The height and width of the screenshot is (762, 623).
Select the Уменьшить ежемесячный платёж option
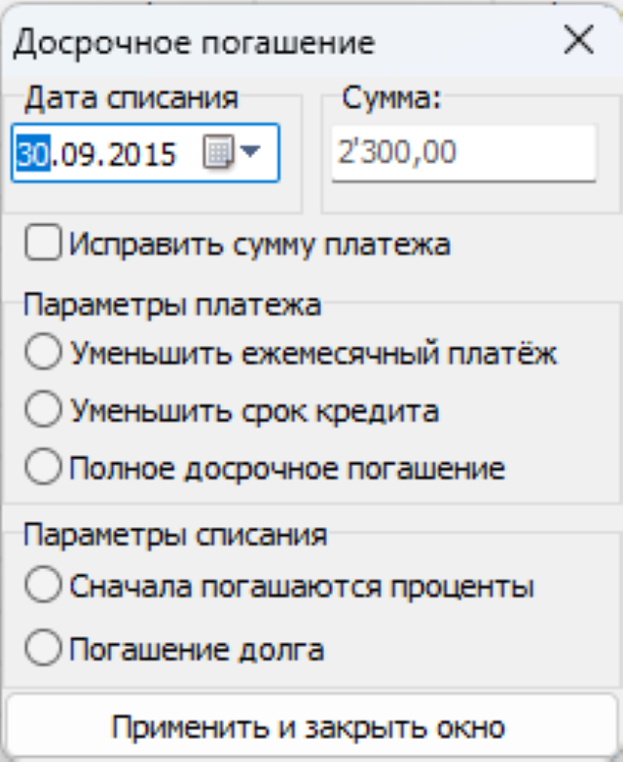coord(44,352)
